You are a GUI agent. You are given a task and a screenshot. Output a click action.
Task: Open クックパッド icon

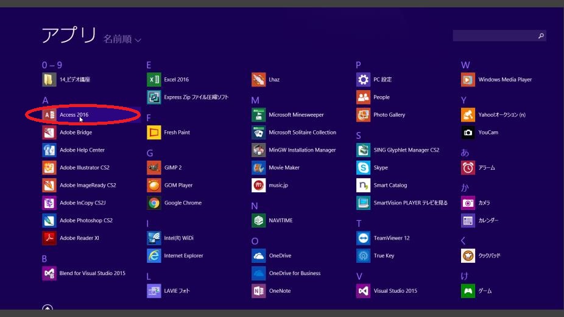point(468,256)
